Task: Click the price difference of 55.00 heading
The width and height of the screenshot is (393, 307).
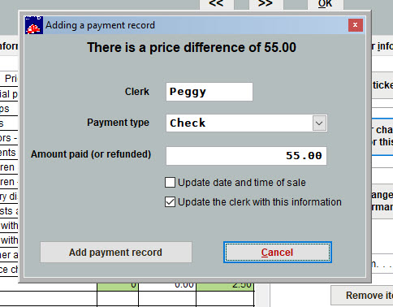Action: point(192,48)
